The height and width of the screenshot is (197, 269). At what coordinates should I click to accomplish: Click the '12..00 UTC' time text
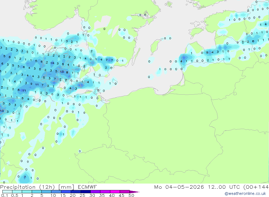(224, 187)
